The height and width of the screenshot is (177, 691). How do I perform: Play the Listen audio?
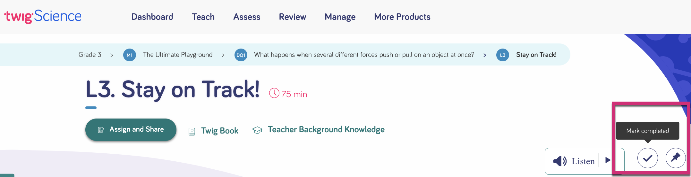(608, 160)
